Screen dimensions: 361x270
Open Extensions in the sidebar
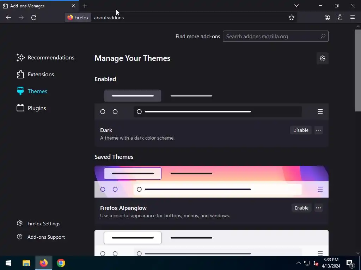tap(35, 75)
